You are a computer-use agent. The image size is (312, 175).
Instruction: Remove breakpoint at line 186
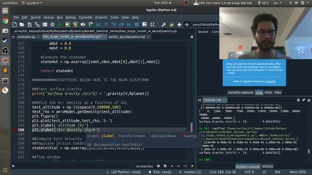click(15, 130)
